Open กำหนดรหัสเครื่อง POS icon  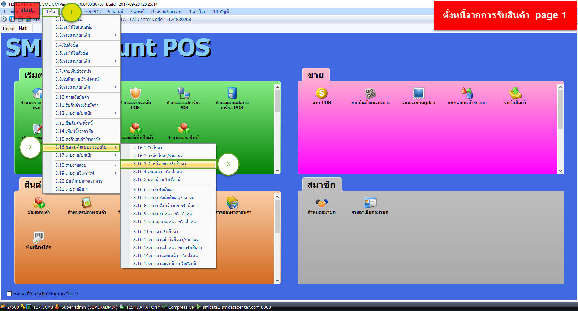(184, 93)
